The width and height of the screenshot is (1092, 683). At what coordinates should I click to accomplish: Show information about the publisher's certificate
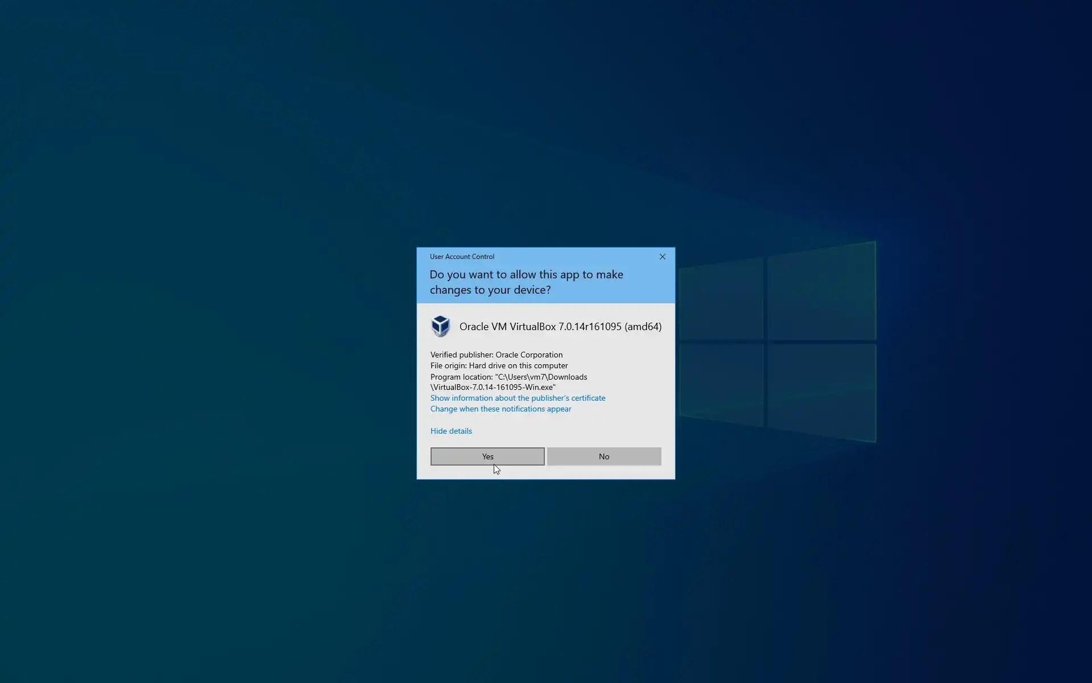(x=518, y=398)
